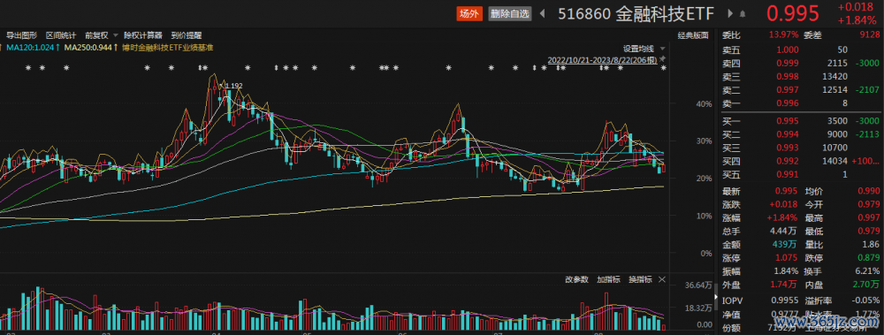Toggle the 场外 off-exchange badge
This screenshot has width=884, height=335.
point(469,13)
